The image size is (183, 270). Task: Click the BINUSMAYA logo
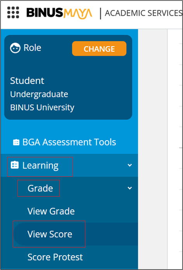59,13
